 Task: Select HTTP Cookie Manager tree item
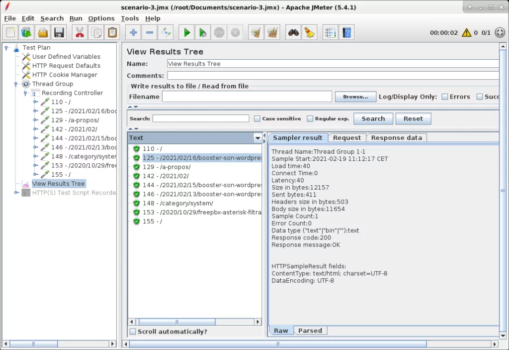(65, 75)
